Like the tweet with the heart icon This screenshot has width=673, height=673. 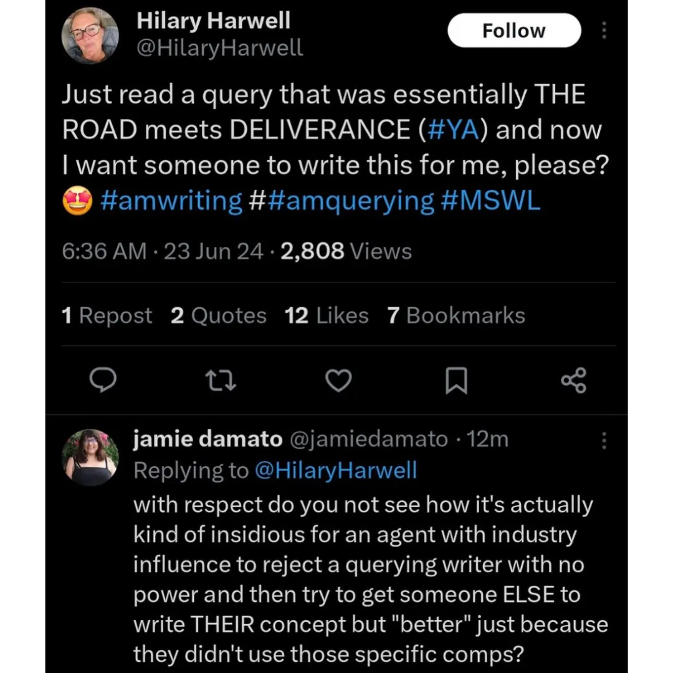338,380
